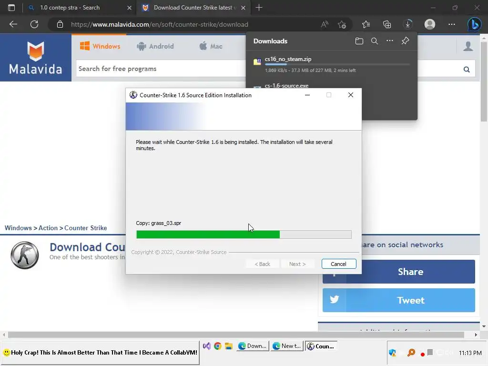This screenshot has width=488, height=366.
Task: Select the Mac platform tab
Action: 211,46
